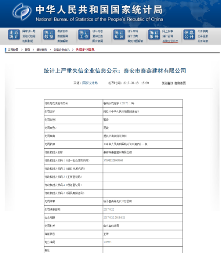This screenshot has width=221, height=253.
Task: Click the 处罚依据 row label
Action: tap(50, 144)
